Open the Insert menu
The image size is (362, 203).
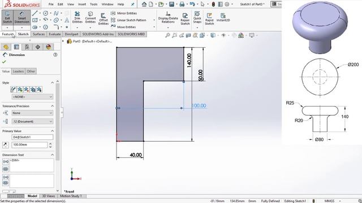[x=82, y=4]
